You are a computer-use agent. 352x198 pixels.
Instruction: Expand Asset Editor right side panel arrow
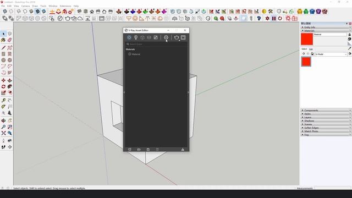[x=188, y=92]
